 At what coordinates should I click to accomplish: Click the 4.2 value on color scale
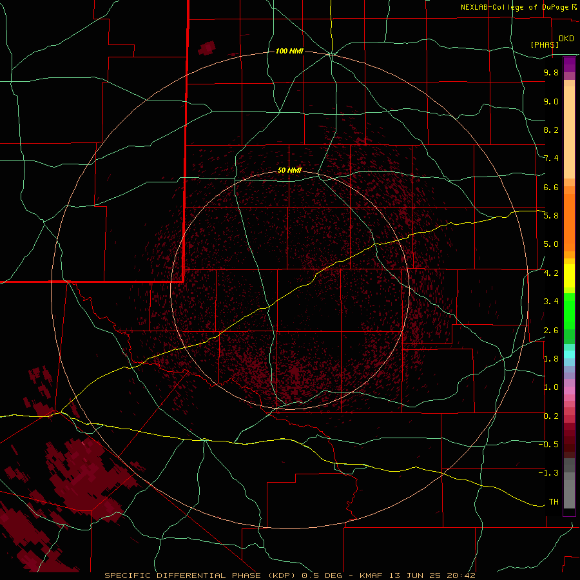click(x=551, y=273)
